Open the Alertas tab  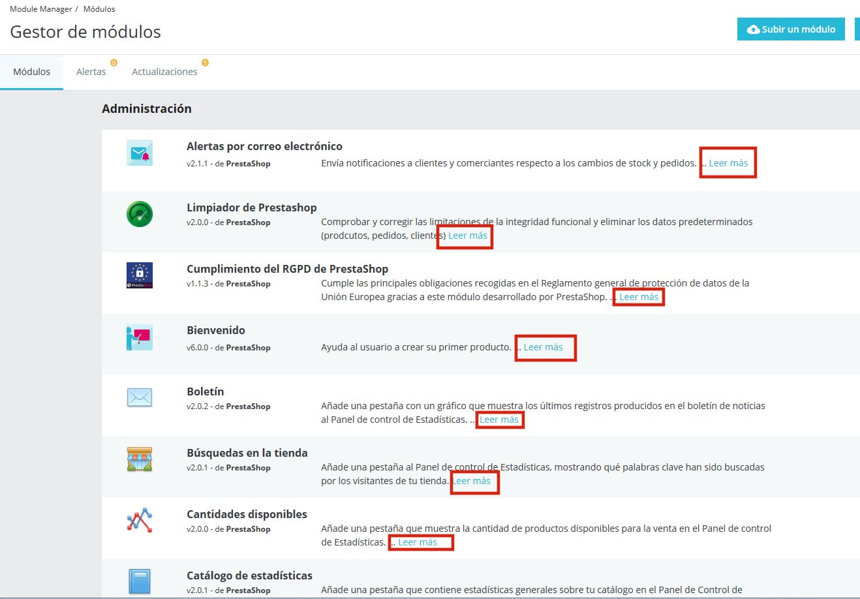click(91, 72)
